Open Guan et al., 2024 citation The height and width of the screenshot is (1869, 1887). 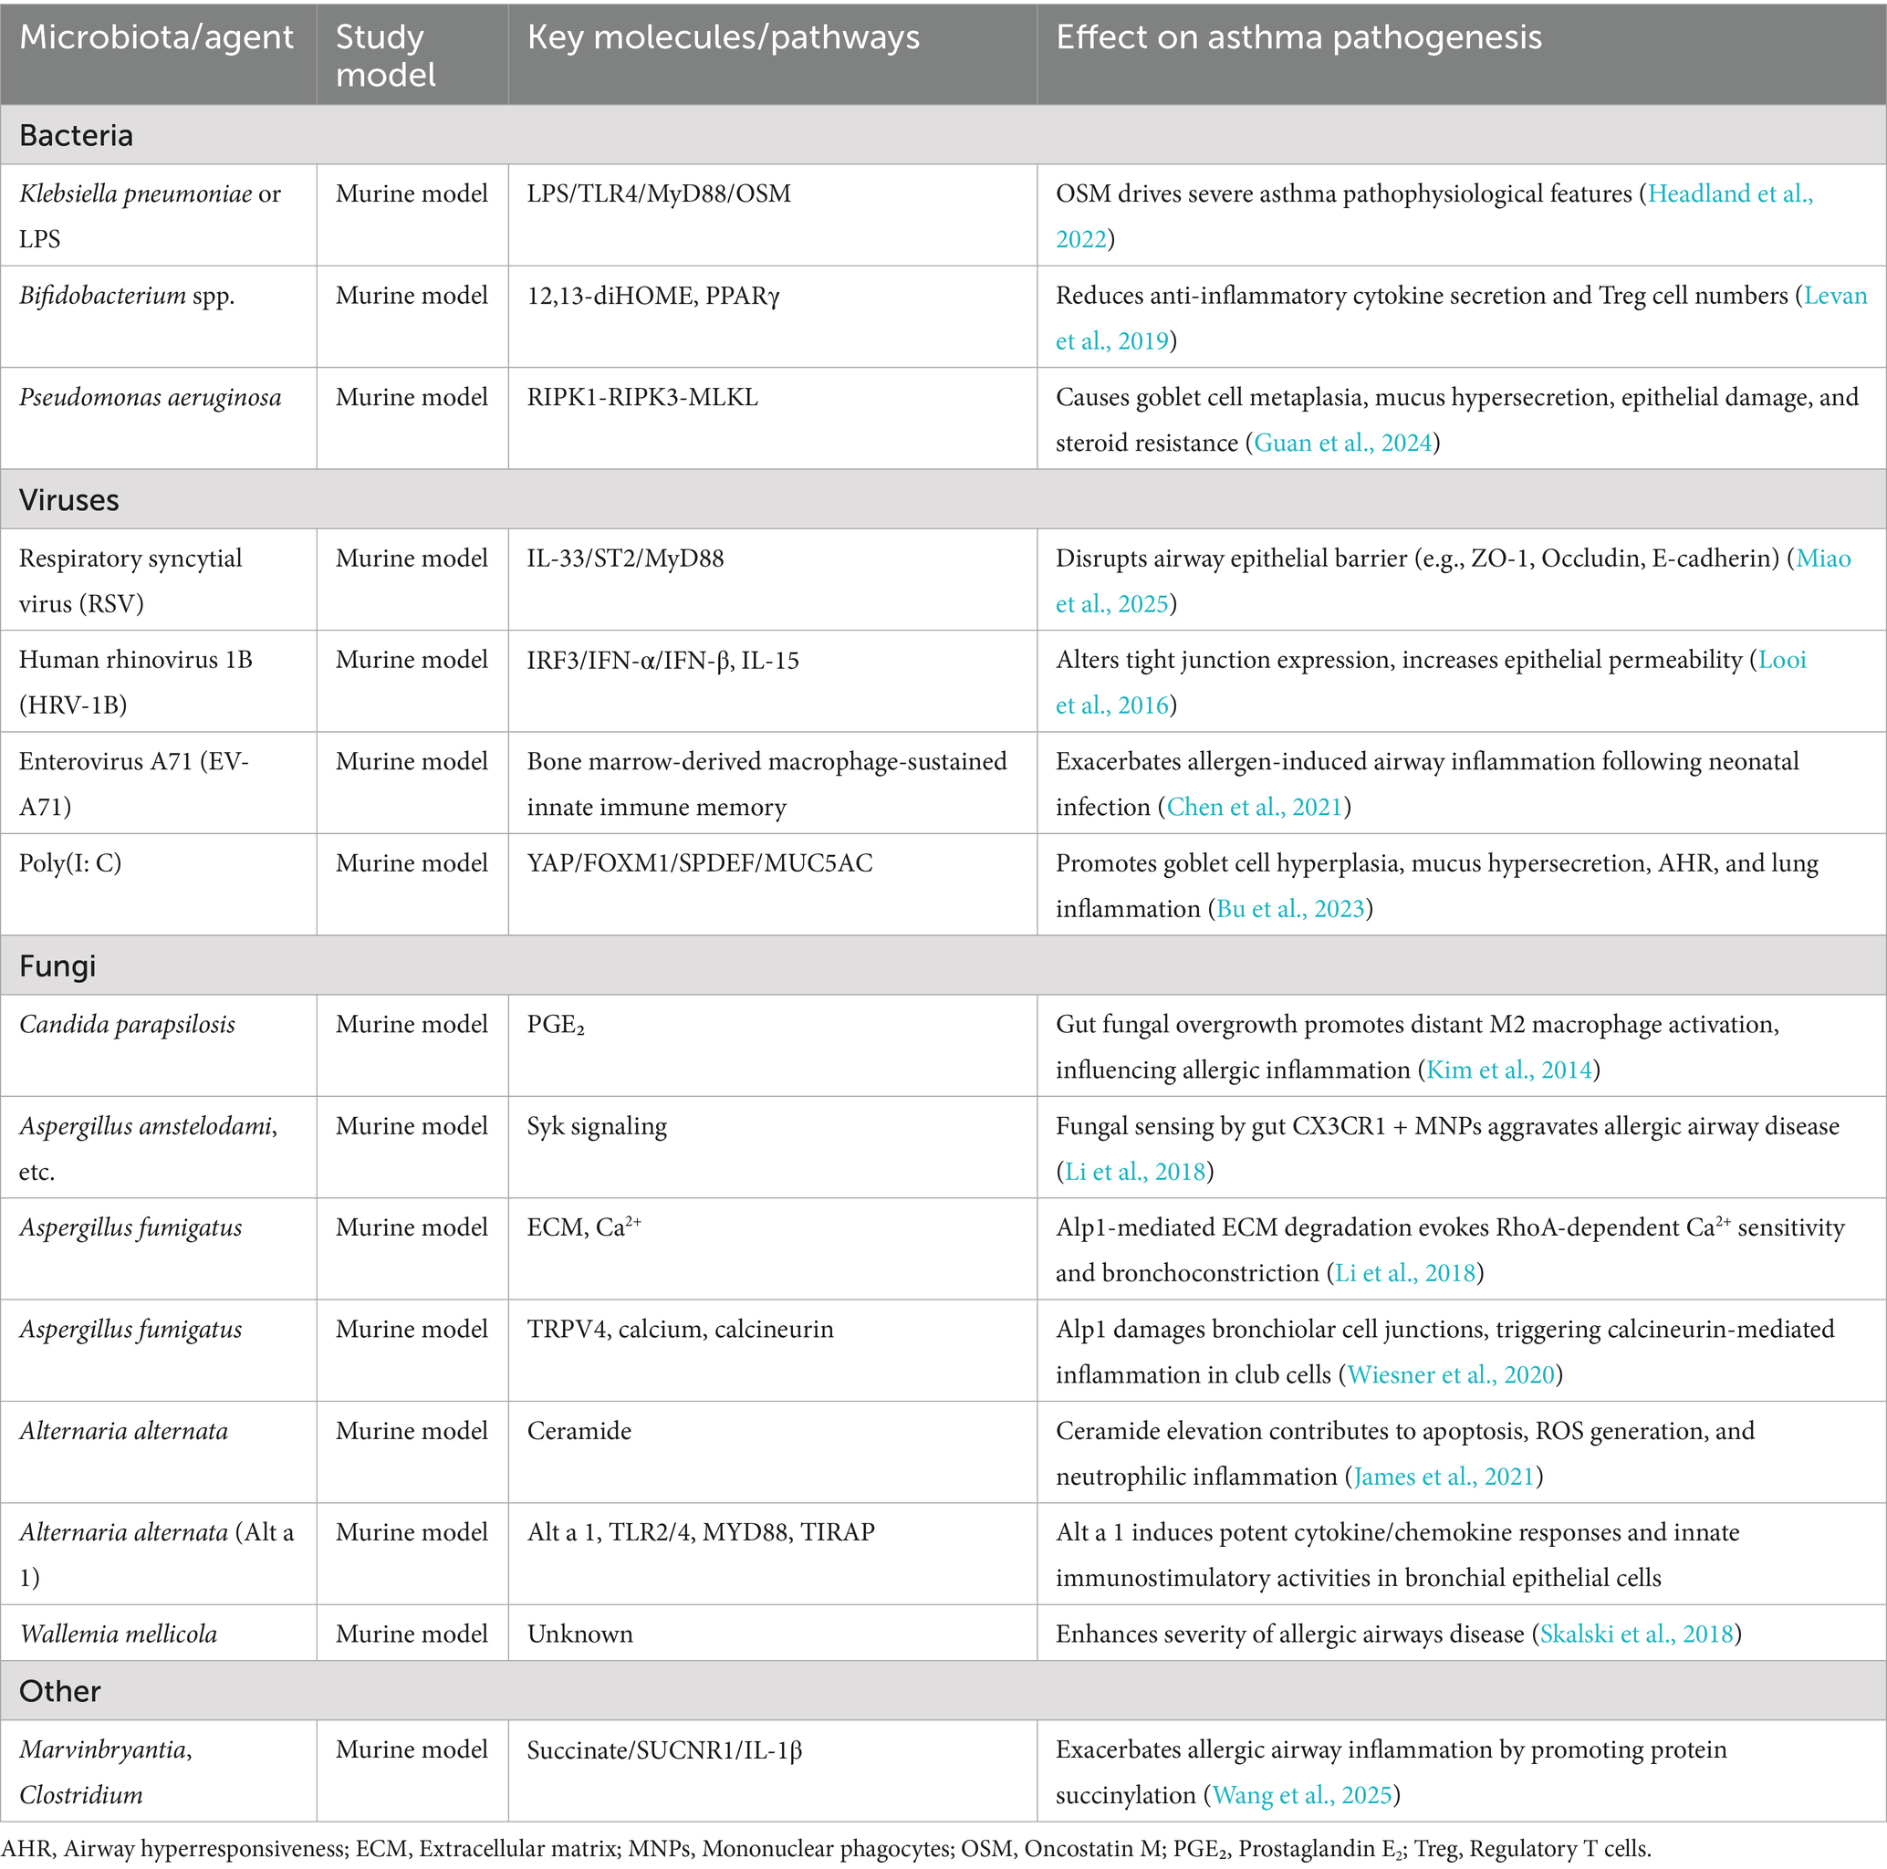tap(1342, 444)
